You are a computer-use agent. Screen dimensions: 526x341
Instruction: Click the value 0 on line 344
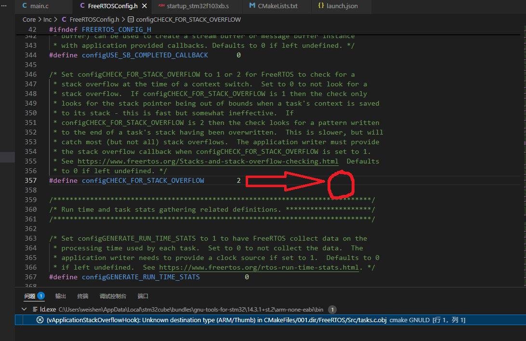point(238,55)
